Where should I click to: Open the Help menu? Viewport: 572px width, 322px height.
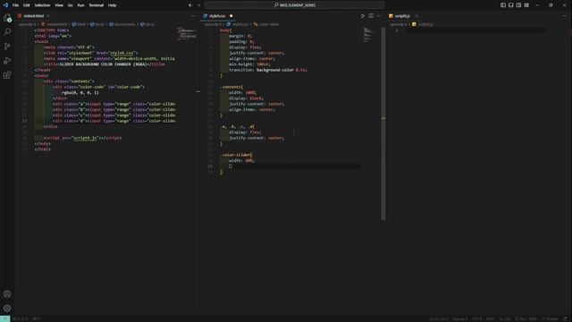pyautogui.click(x=112, y=5)
